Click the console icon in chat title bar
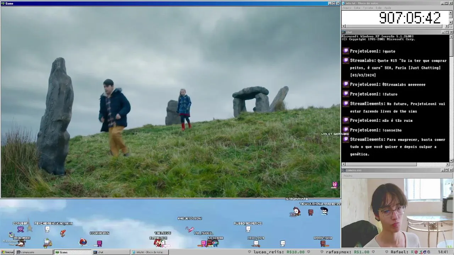The height and width of the screenshot is (255, 454). (x=343, y=32)
